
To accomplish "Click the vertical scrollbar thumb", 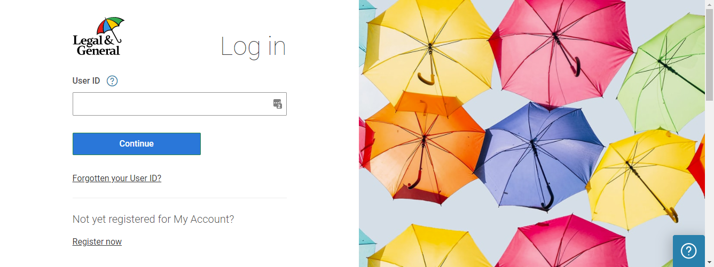I will (709, 54).
